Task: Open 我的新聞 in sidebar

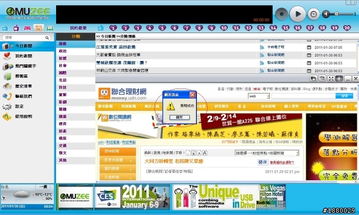Action: 27,56
